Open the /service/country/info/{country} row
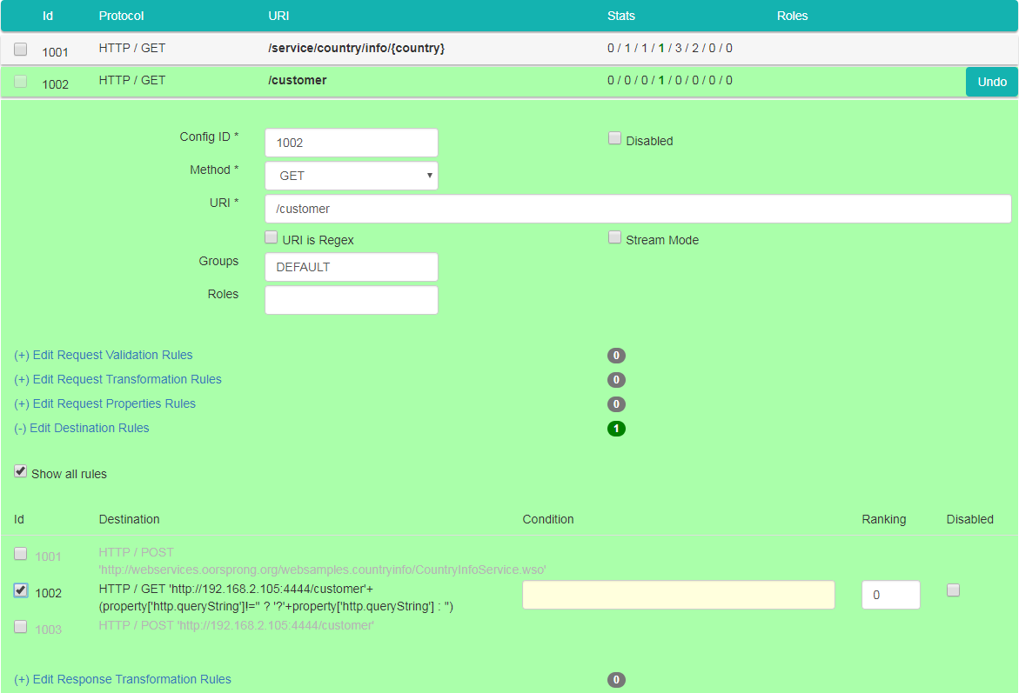 [x=356, y=49]
